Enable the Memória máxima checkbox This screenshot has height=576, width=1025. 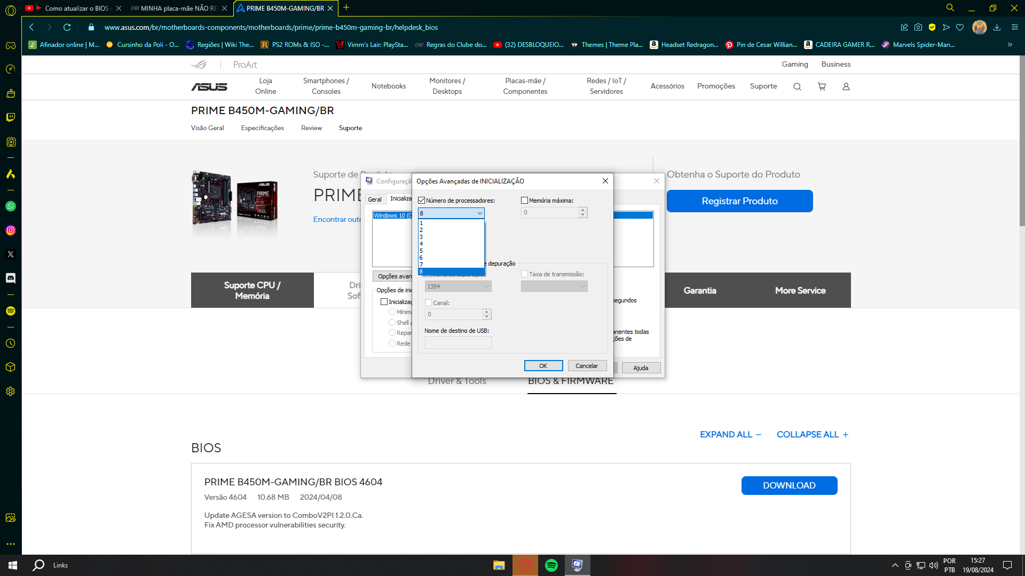coord(524,201)
